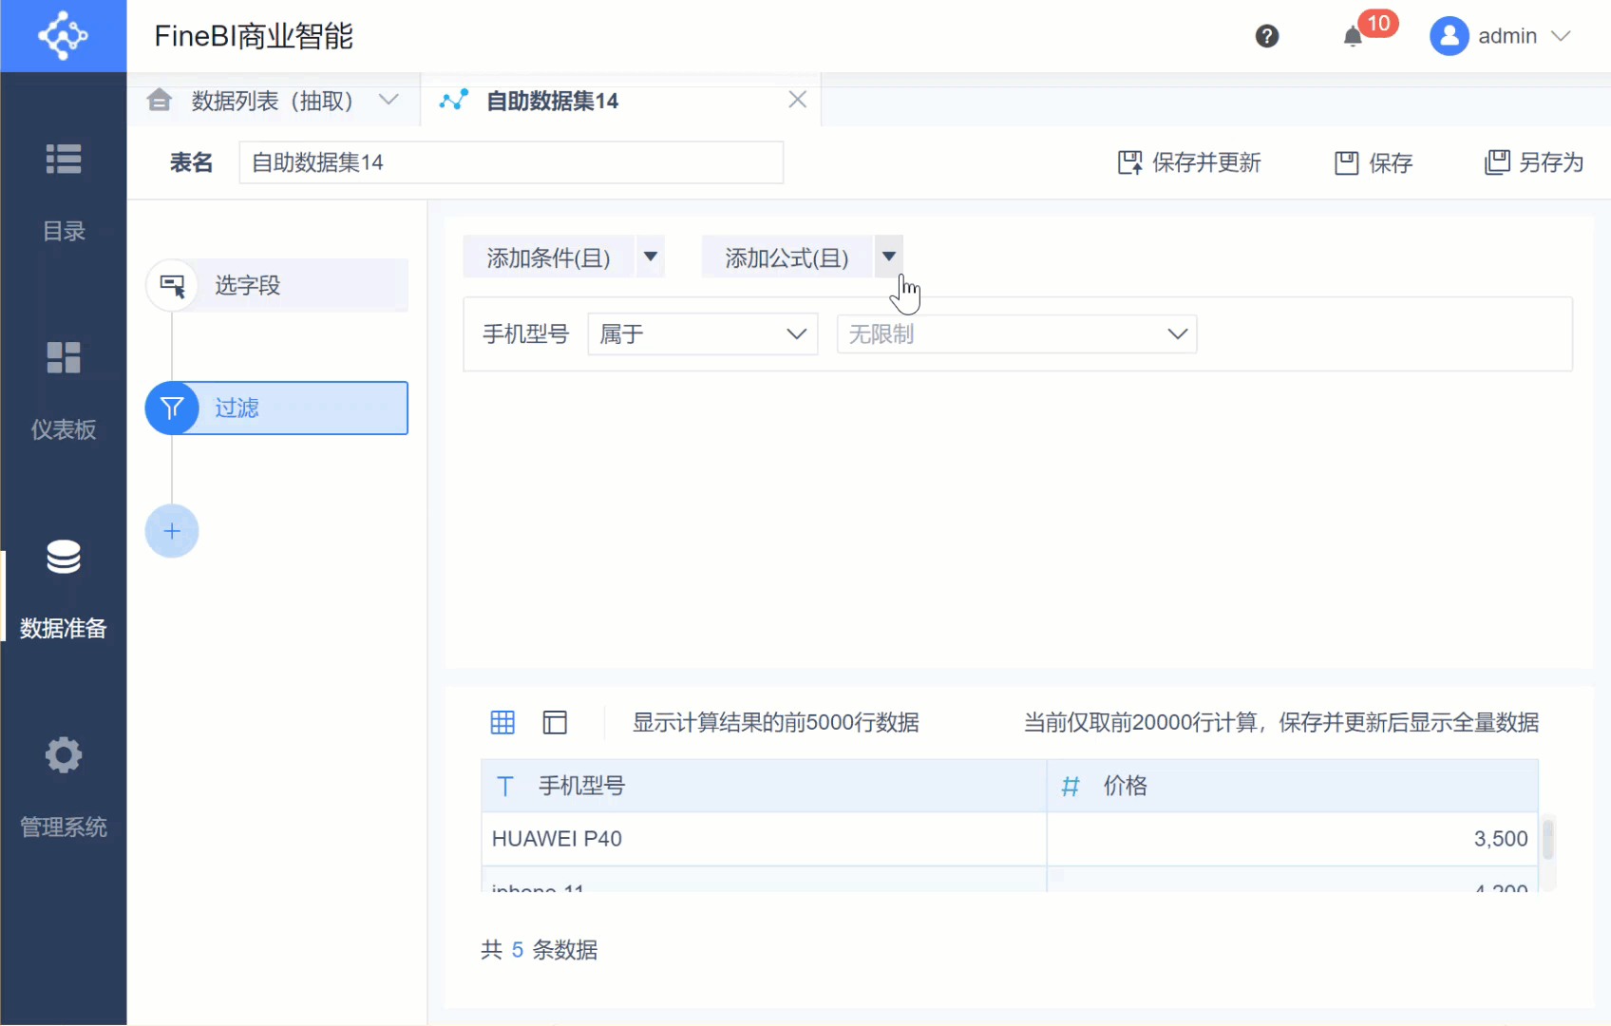Close the 自助数据集14 tab
Screen dimensions: 1611x1026
tap(798, 100)
